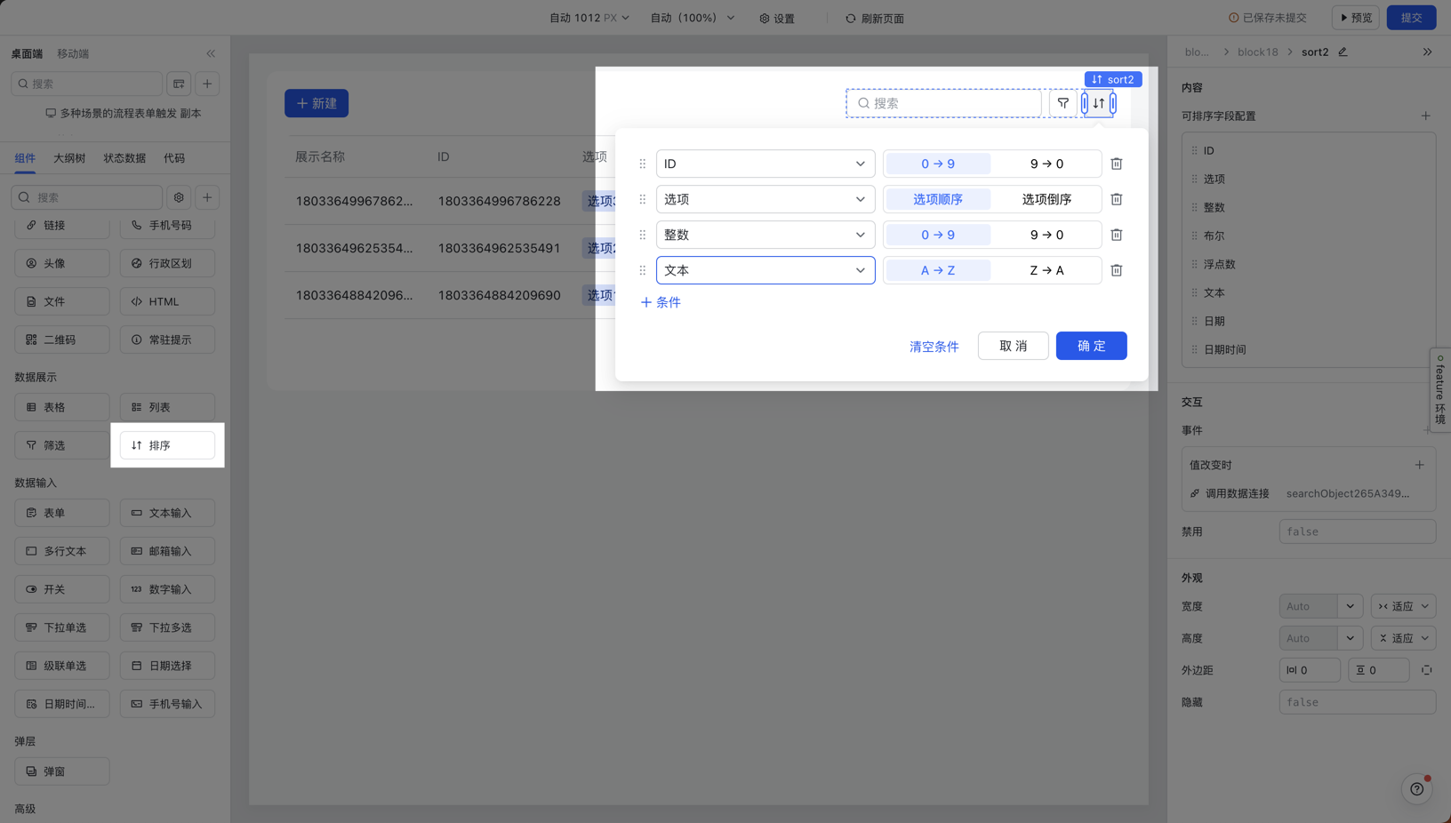
Task: Add the 表格 component
Action: click(x=62, y=407)
